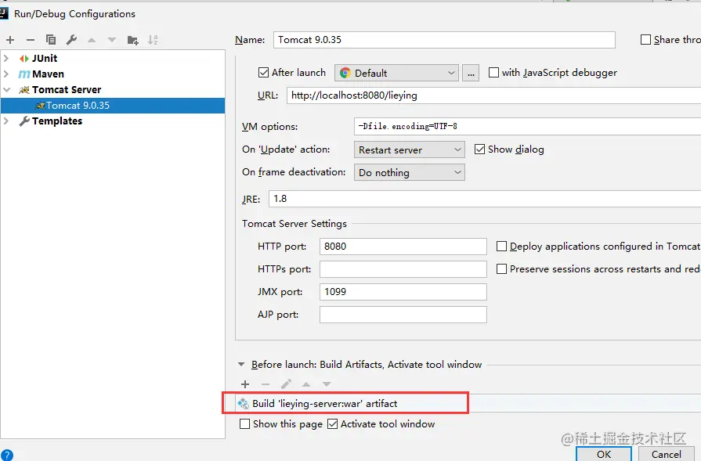Screen dimensions: 701x461
Task: Collapse the Tomcat Server tree node
Action: click(6, 90)
